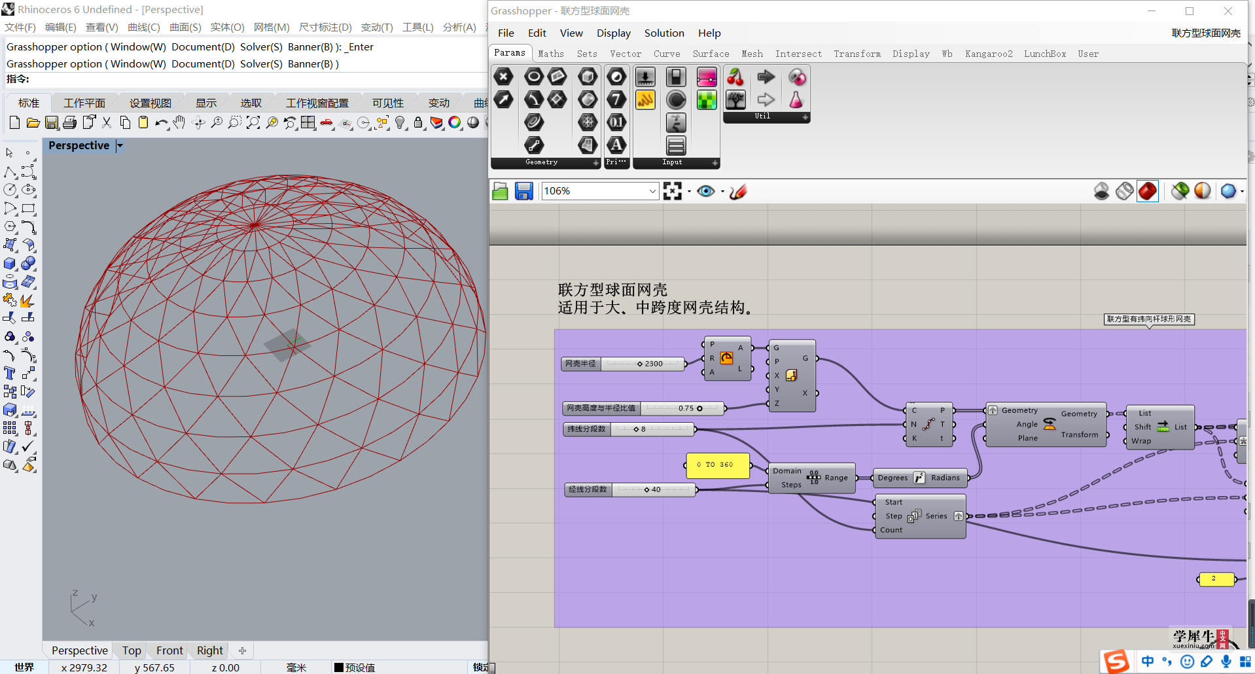
Task: Toggle Document preview settings orange sphere
Action: tap(1203, 191)
